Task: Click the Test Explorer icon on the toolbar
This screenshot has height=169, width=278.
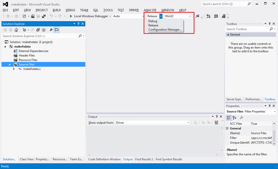Action: click(208, 16)
